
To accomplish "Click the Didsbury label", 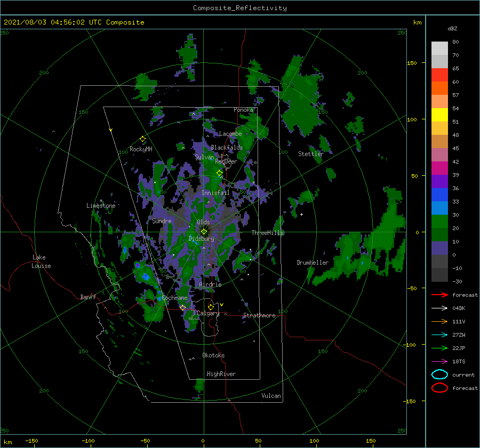I will (201, 239).
